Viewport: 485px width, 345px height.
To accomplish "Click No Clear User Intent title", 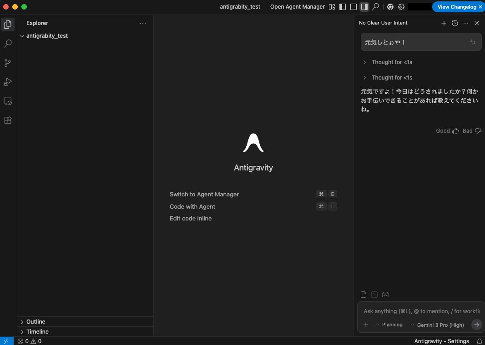I will pyautogui.click(x=383, y=23).
